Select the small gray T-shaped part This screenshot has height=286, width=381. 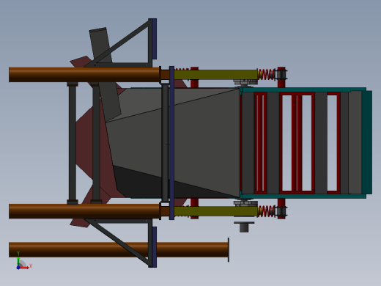(244, 227)
